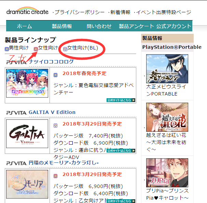Image resolution: width=207 pixels, height=203 pixels.
Task: Click the dramatic create rainbow logo
Action: (27, 11)
